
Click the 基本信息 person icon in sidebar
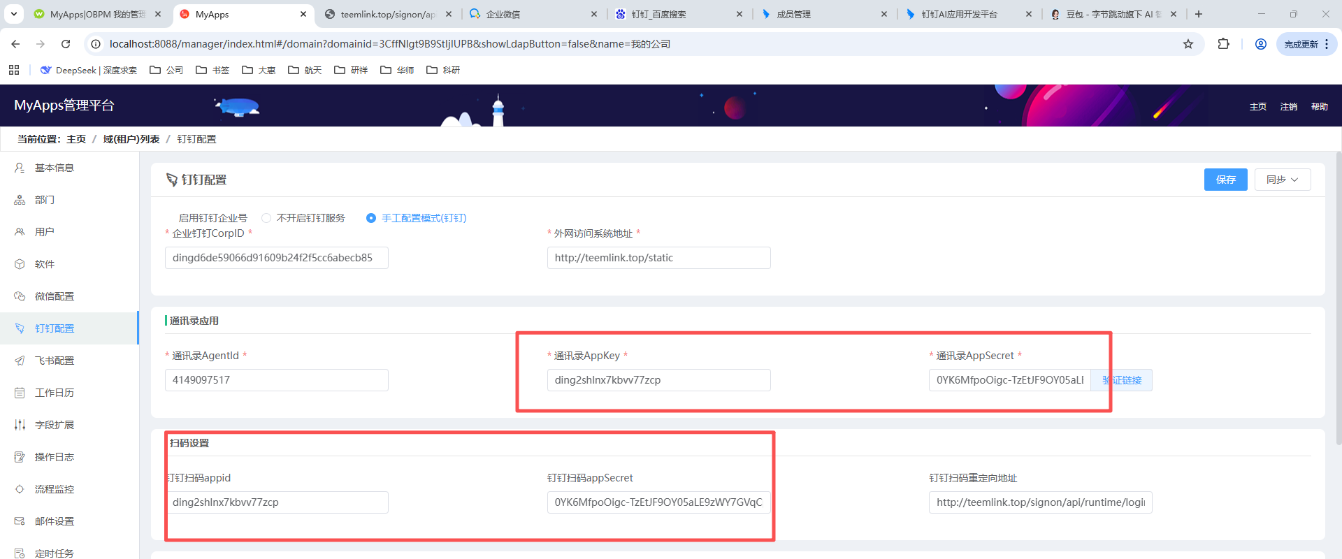[20, 168]
